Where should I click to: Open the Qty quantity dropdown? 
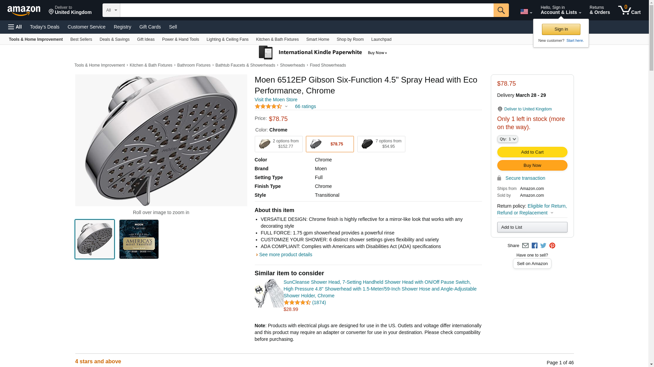click(508, 139)
